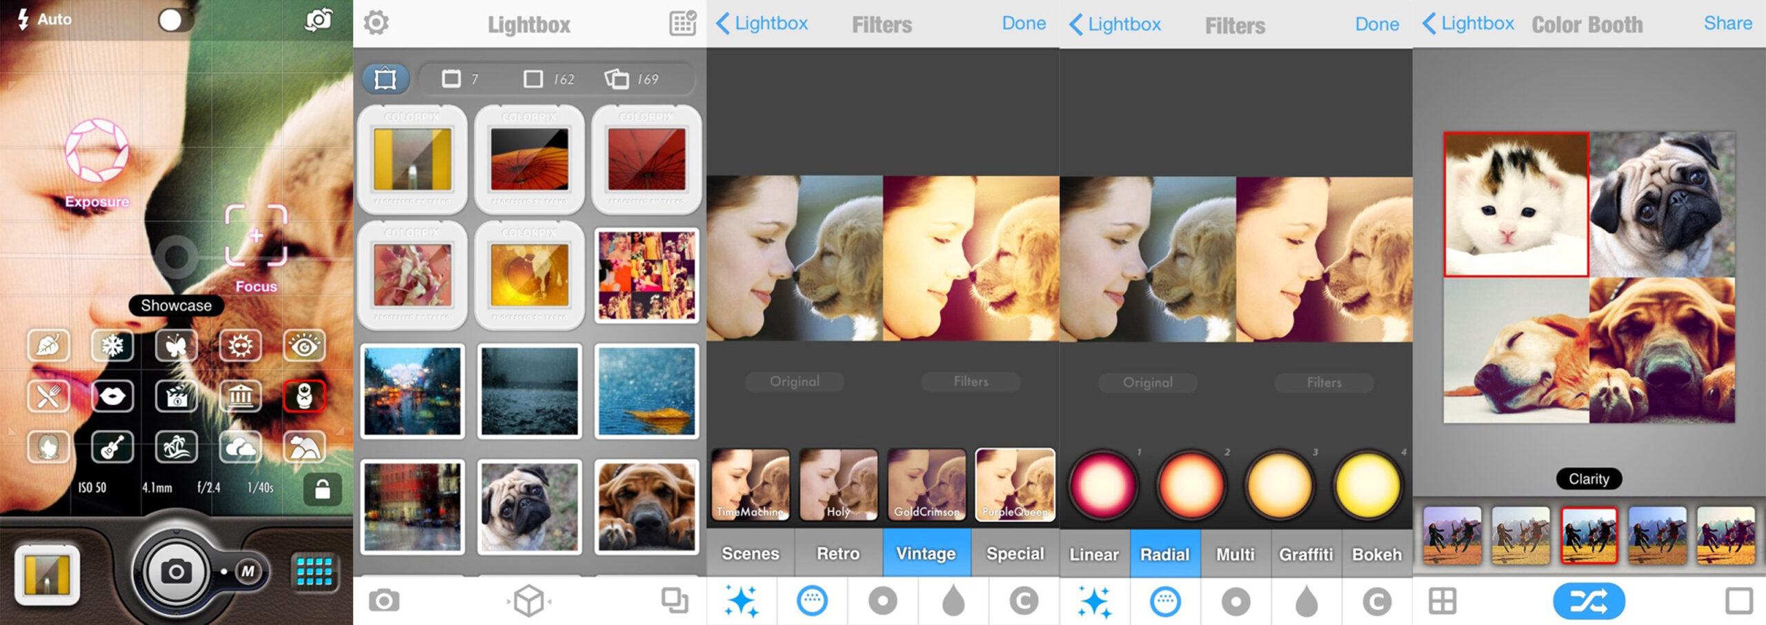
Task: Open the Auto flash mode options
Action: coord(45,19)
